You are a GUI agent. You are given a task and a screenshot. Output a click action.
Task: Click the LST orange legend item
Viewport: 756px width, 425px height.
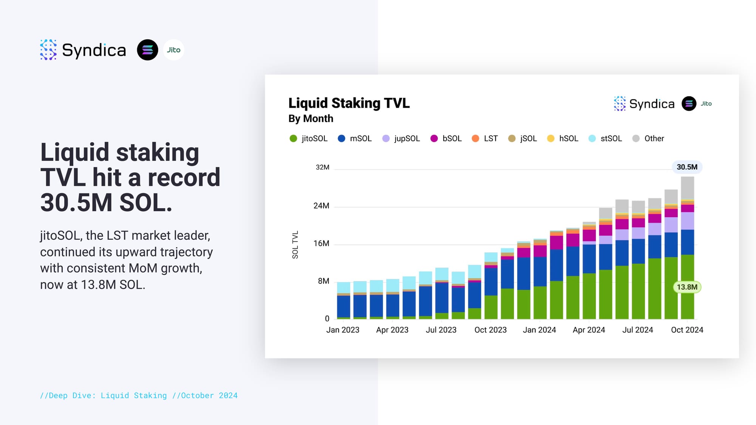[x=485, y=139]
